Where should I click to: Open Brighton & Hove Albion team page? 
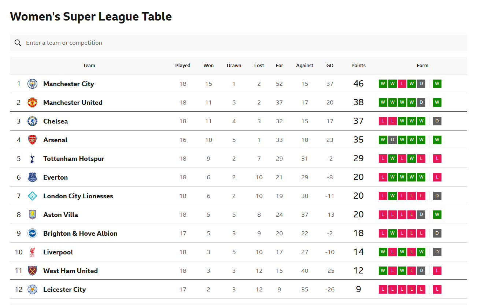[80, 234]
